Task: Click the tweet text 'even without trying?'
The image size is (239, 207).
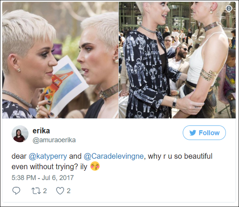Action: click(45, 167)
